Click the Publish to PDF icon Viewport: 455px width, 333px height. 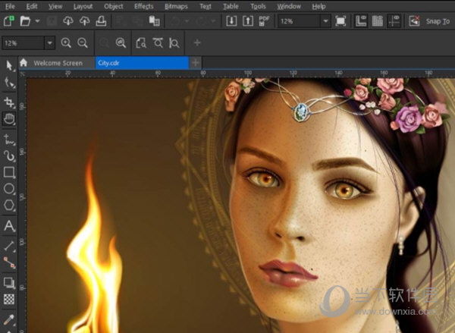coord(265,20)
